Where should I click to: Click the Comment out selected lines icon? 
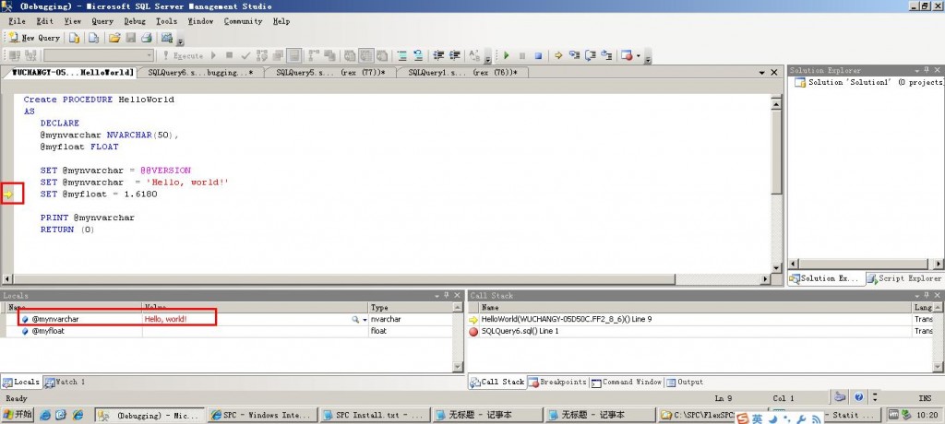point(401,55)
